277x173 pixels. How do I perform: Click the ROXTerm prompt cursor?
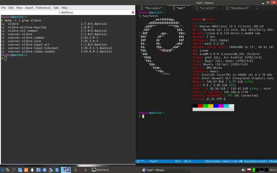5,58
